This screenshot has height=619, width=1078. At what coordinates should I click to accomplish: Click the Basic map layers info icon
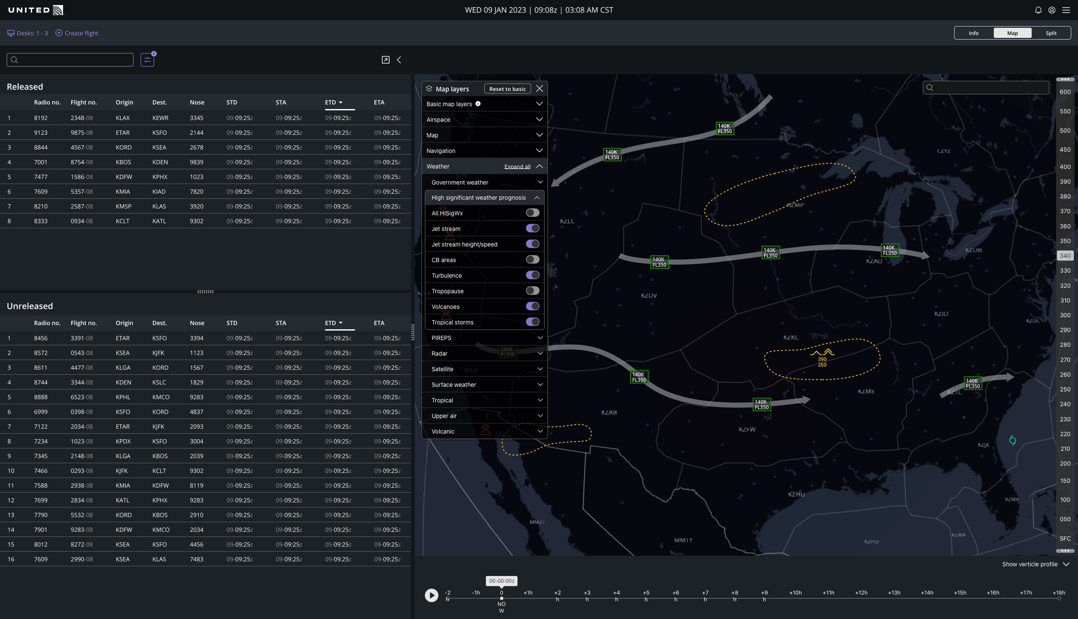478,104
